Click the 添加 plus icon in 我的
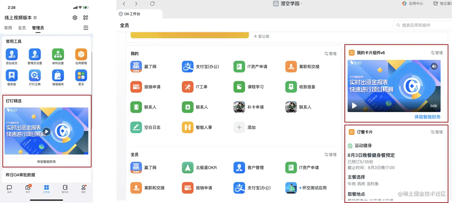This screenshot has width=452, height=203. pos(239,127)
